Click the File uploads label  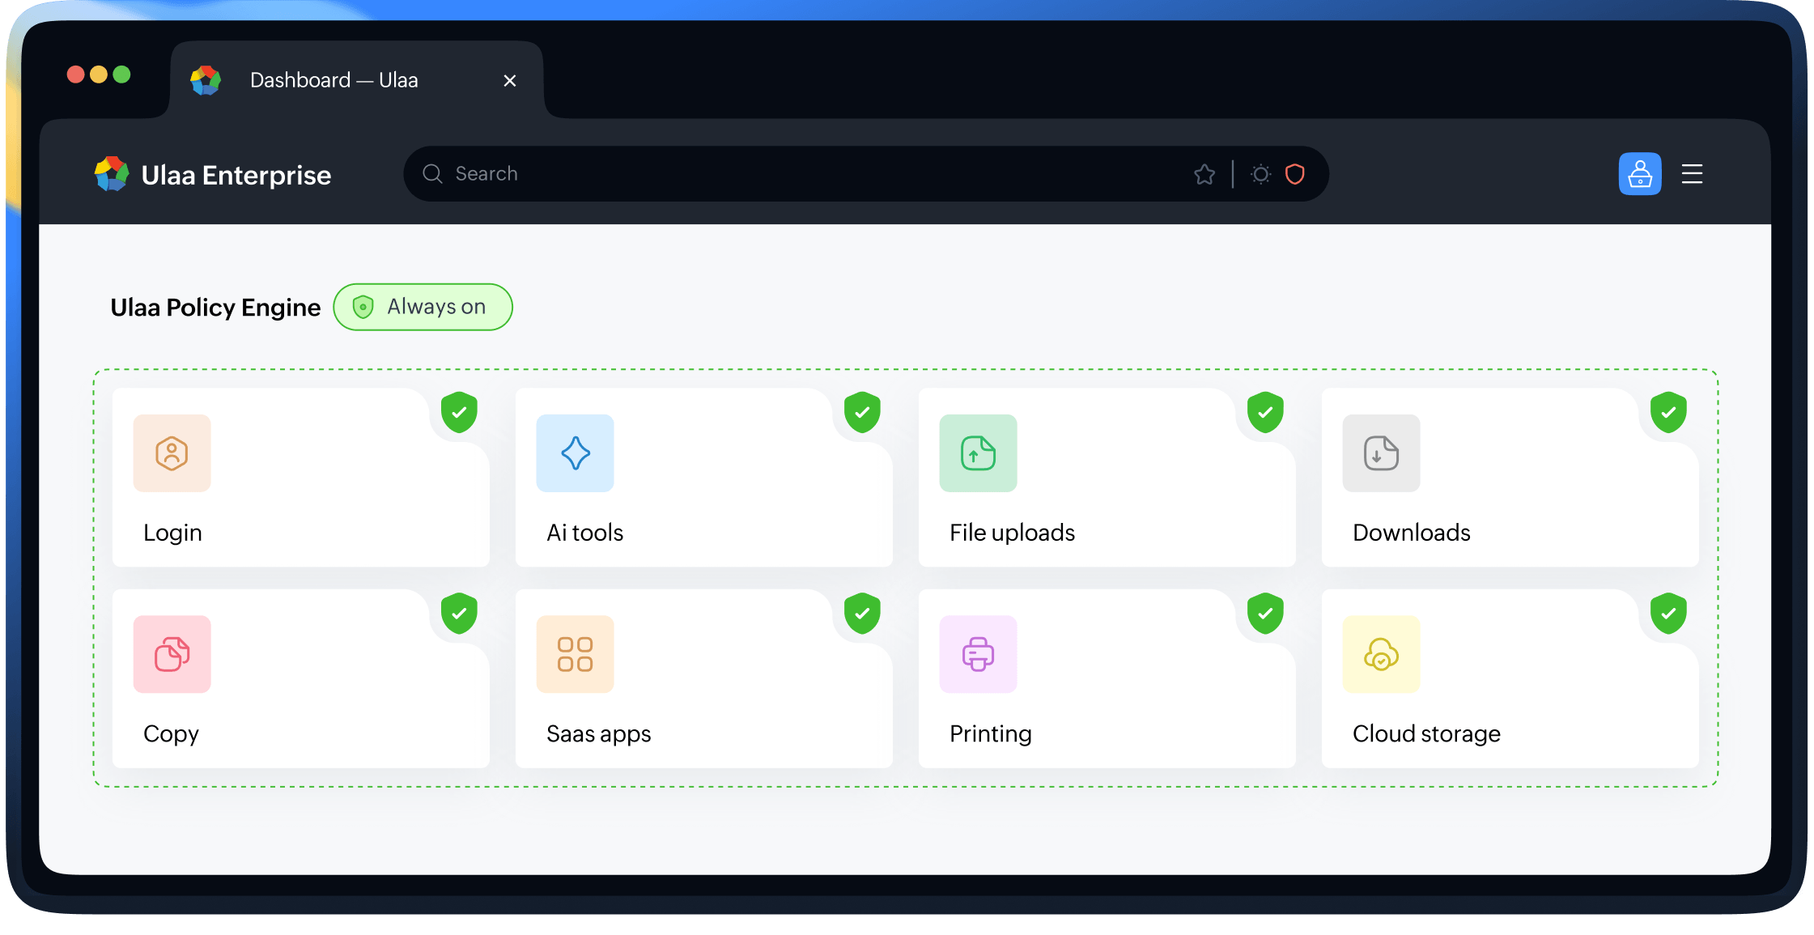tap(1012, 533)
